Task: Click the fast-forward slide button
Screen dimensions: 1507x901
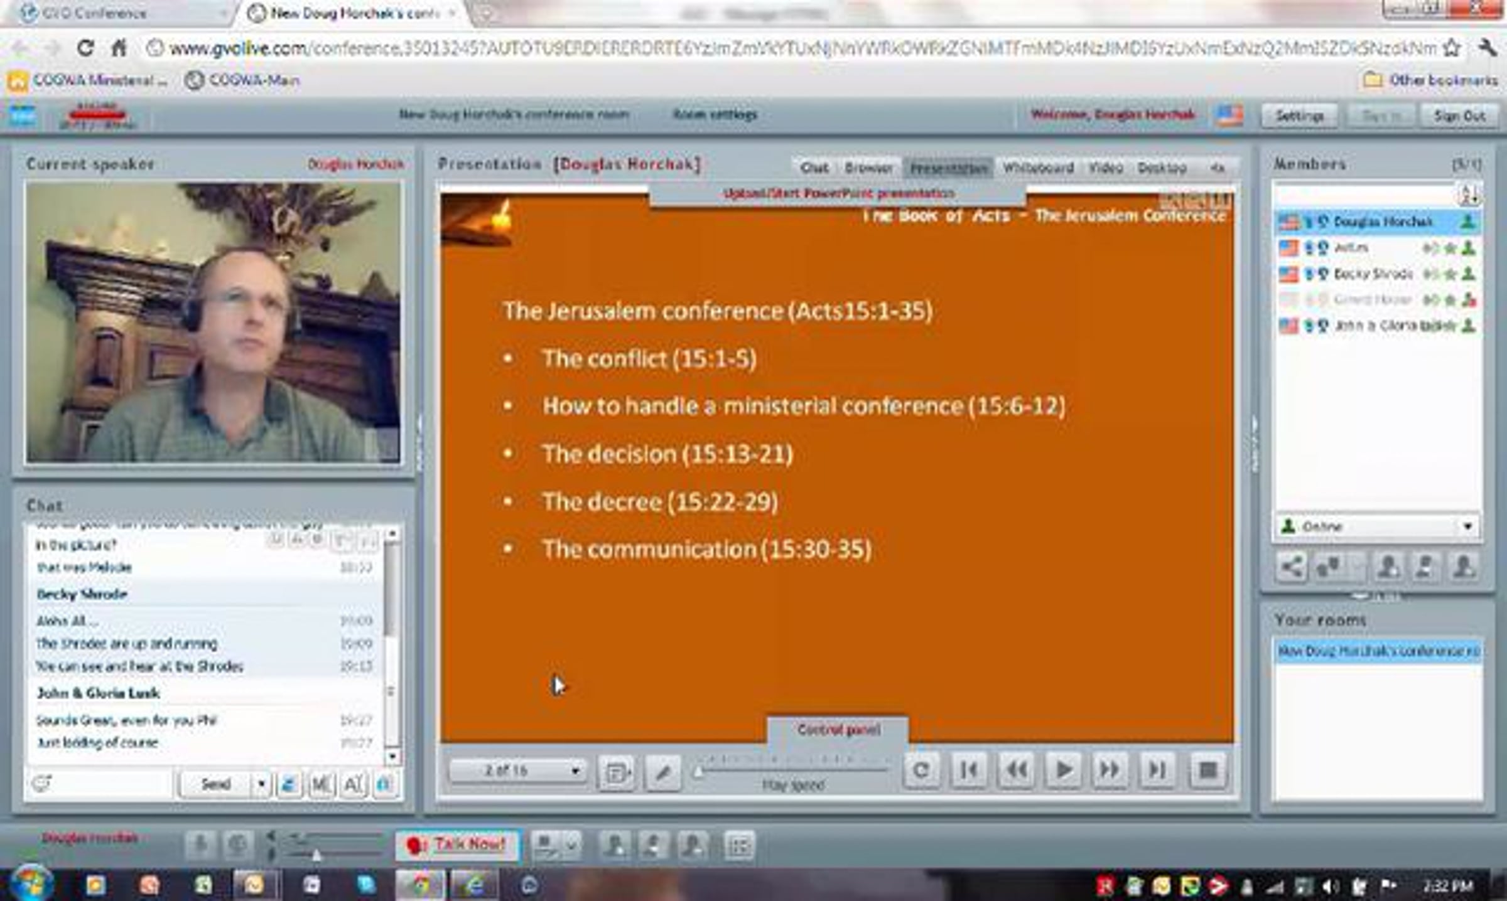Action: point(1110,770)
